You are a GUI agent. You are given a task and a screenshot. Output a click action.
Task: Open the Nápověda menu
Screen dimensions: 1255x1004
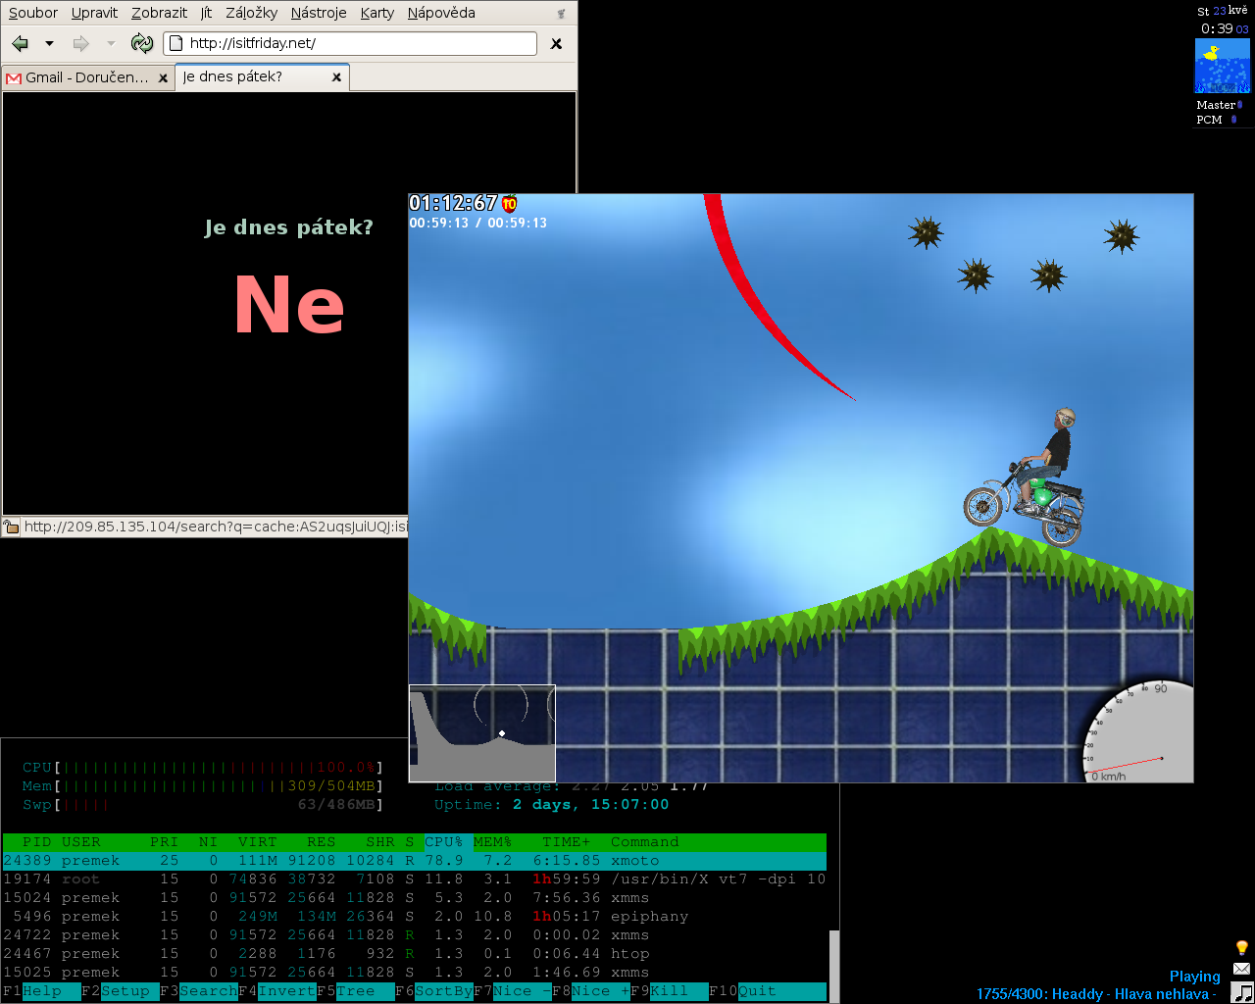pos(441,13)
